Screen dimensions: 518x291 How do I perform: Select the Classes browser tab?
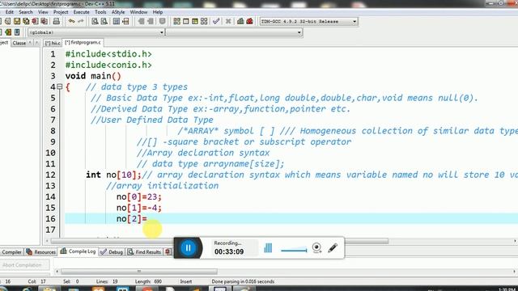click(19, 43)
